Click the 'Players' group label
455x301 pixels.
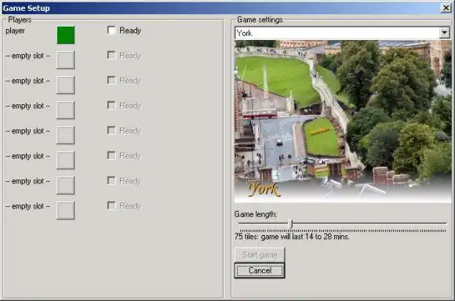click(x=20, y=20)
